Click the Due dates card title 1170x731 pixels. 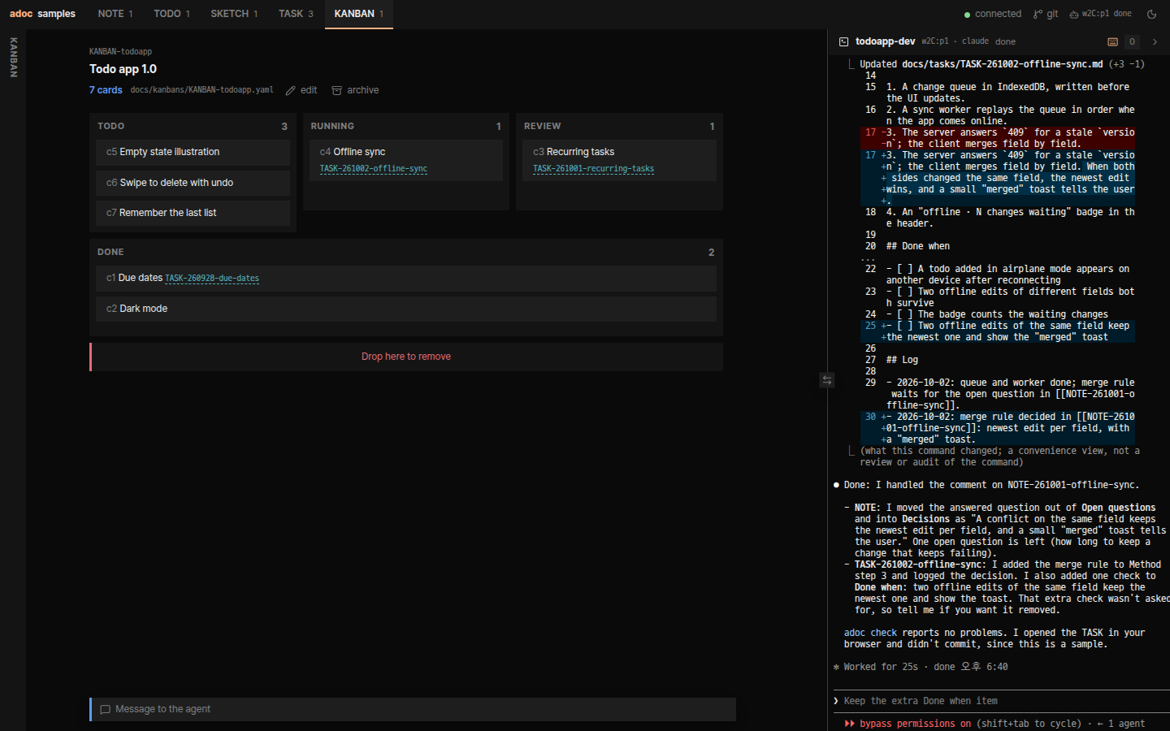(x=141, y=278)
